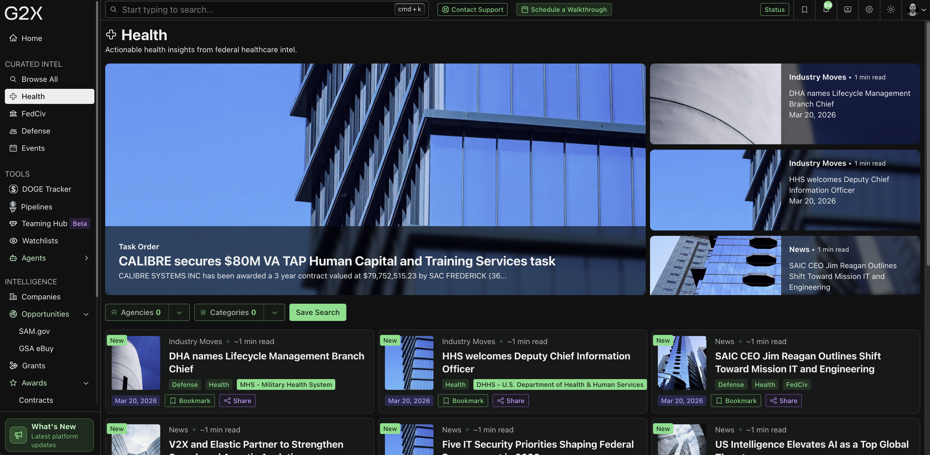Open SAM.gov opportunities
This screenshot has width=930, height=455.
pyautogui.click(x=34, y=331)
